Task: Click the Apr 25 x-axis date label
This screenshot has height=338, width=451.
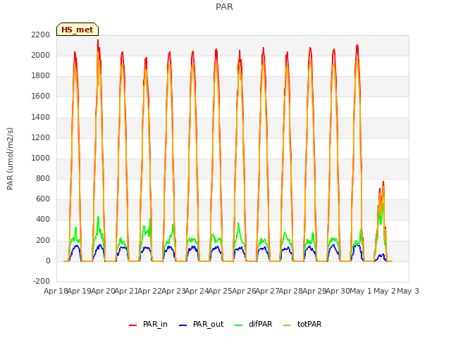Action: 221,291
